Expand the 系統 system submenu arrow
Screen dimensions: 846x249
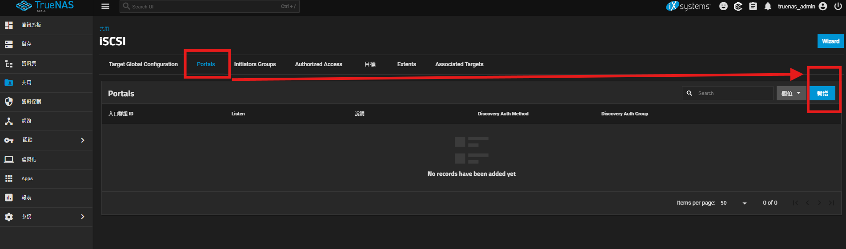83,217
